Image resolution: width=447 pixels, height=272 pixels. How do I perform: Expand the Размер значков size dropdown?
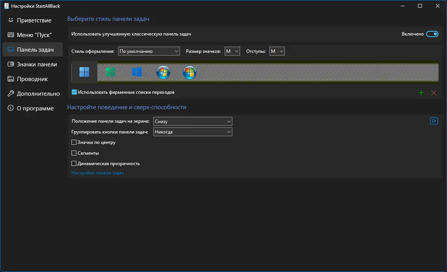(x=232, y=51)
